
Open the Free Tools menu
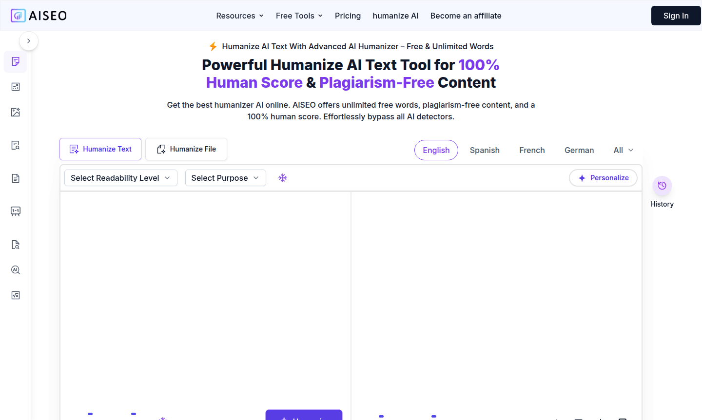[299, 16]
